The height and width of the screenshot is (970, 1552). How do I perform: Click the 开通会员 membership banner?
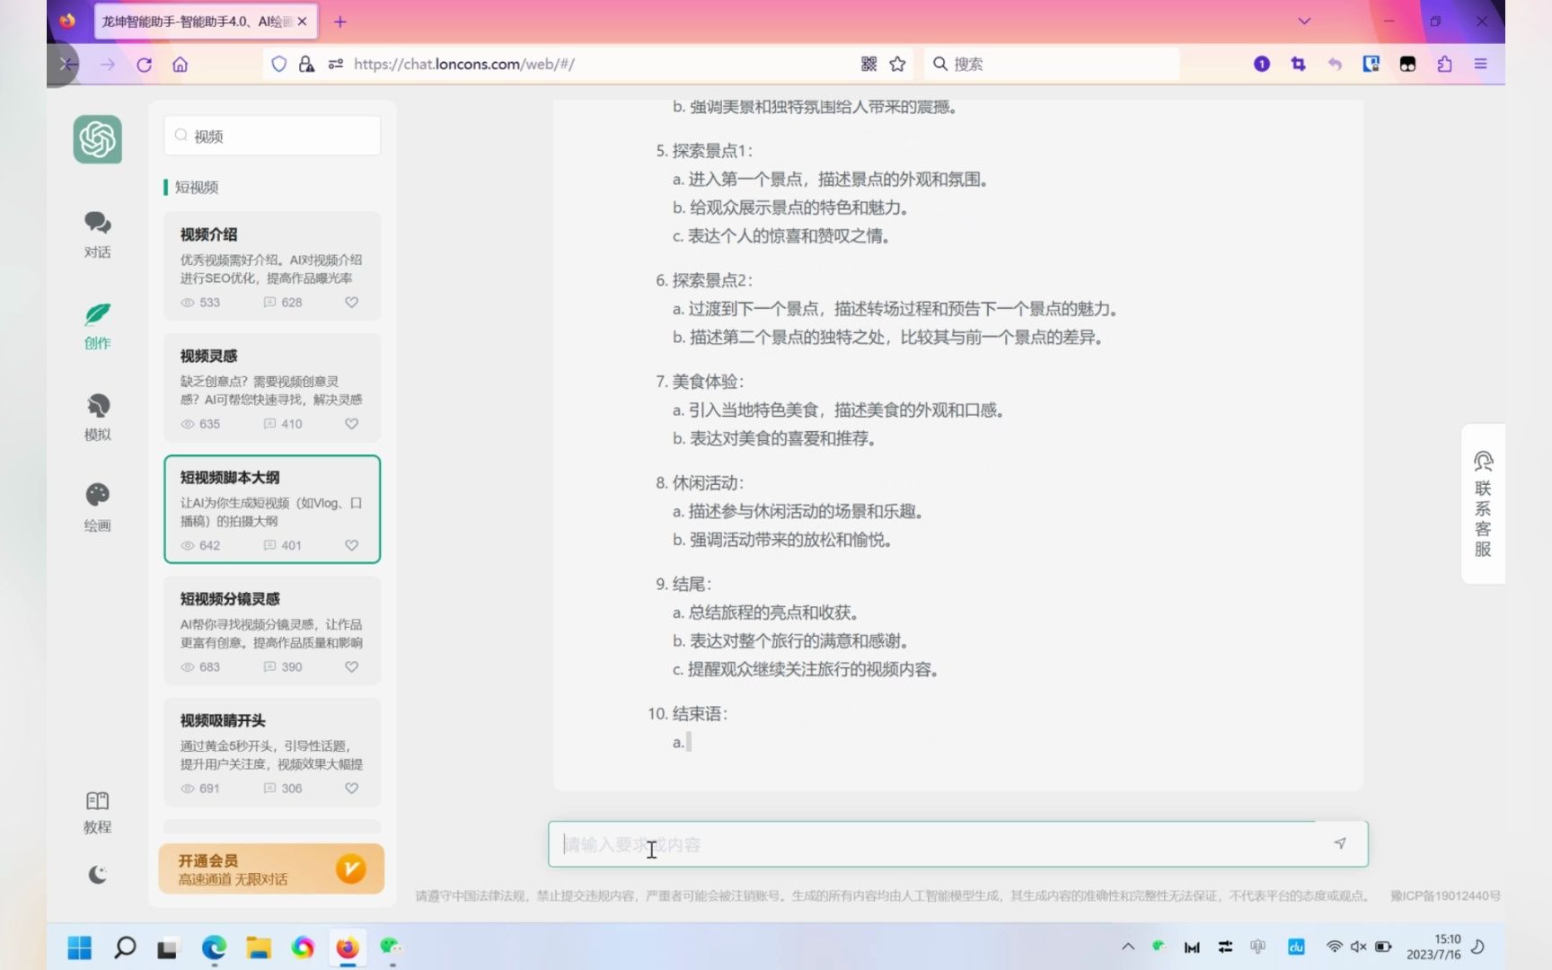tap(270, 869)
